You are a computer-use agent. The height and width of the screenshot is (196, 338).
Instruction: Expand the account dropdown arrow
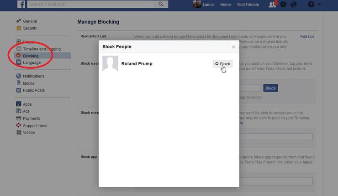(319, 4)
